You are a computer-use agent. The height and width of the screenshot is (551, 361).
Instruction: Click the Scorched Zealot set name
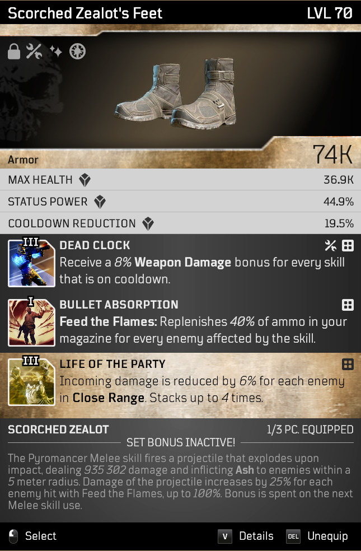(x=58, y=429)
